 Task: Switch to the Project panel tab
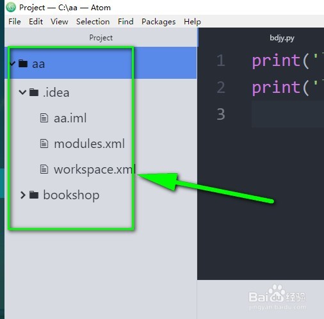(101, 38)
